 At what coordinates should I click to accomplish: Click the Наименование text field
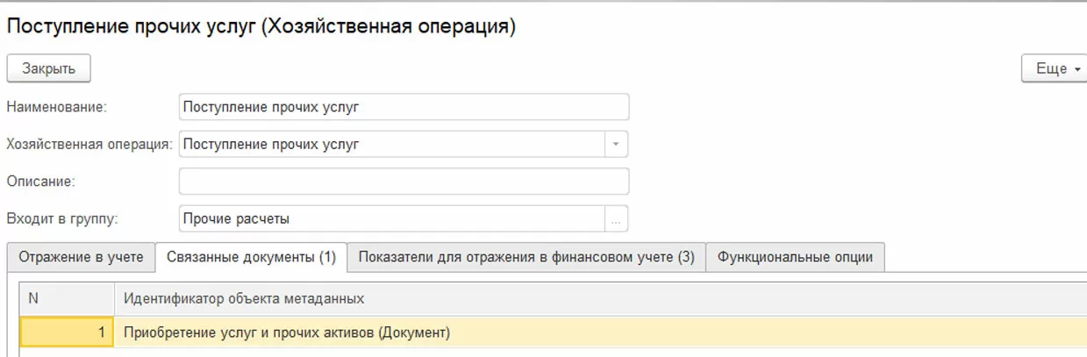coord(404,107)
